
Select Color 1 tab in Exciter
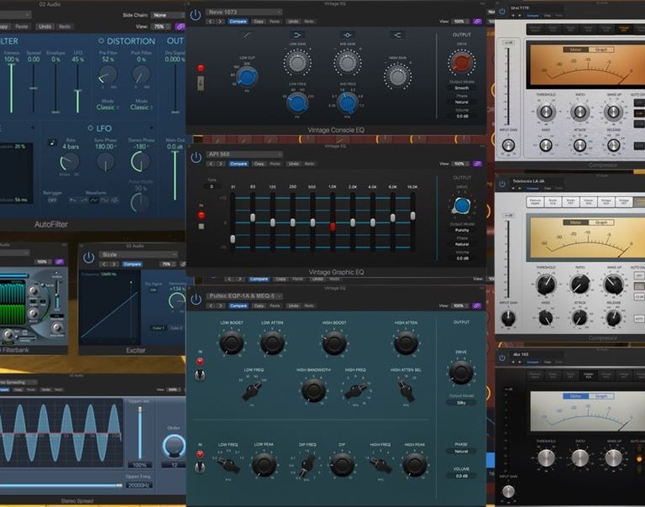(158, 328)
